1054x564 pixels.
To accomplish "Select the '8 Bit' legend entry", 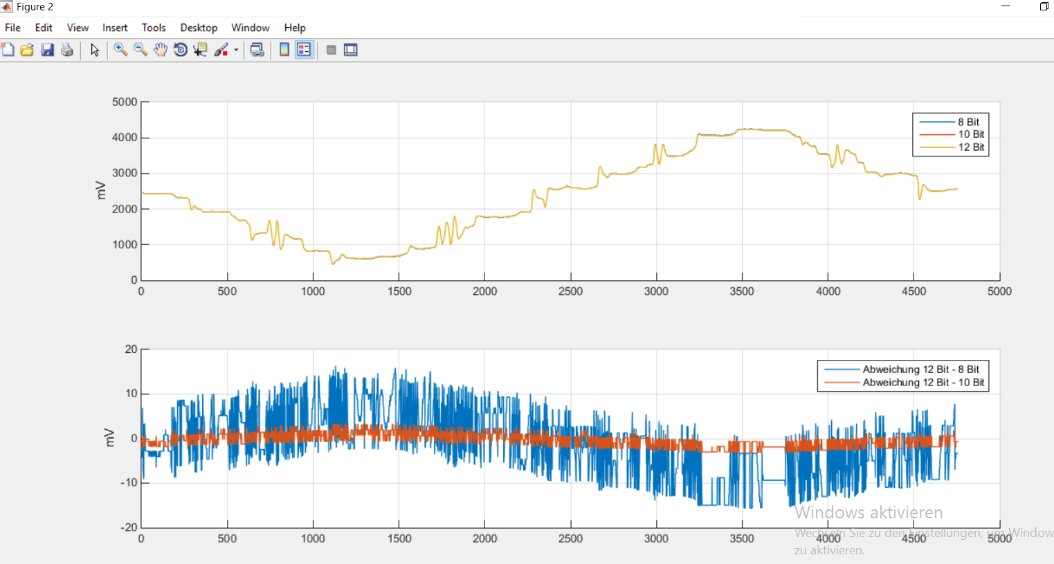I will (969, 122).
